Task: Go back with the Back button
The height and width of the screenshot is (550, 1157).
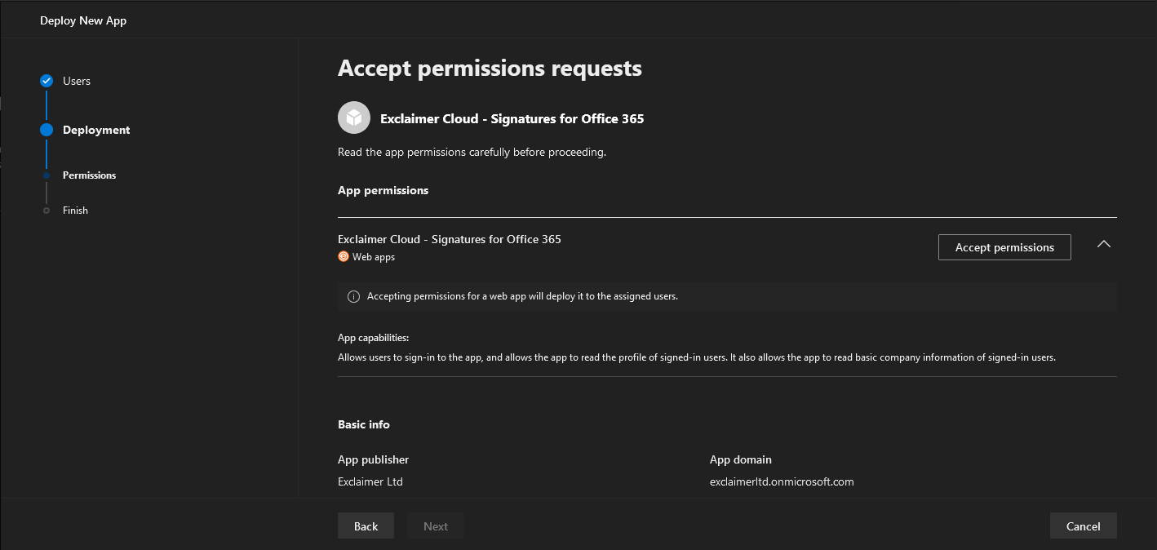Action: (x=366, y=526)
